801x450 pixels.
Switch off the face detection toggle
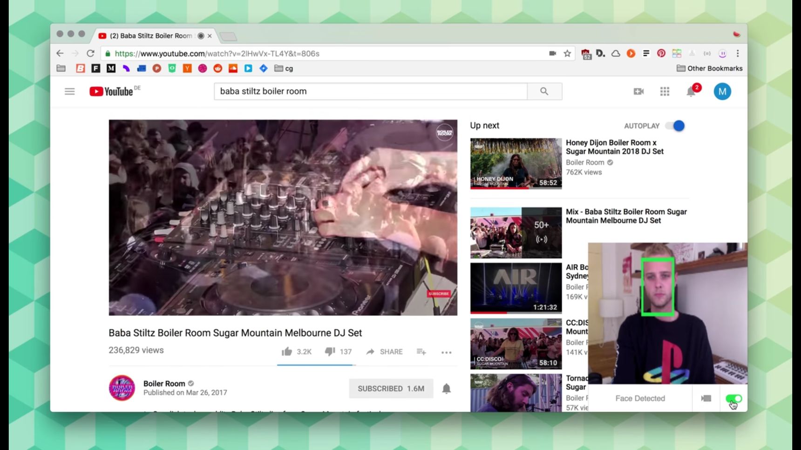(x=733, y=399)
